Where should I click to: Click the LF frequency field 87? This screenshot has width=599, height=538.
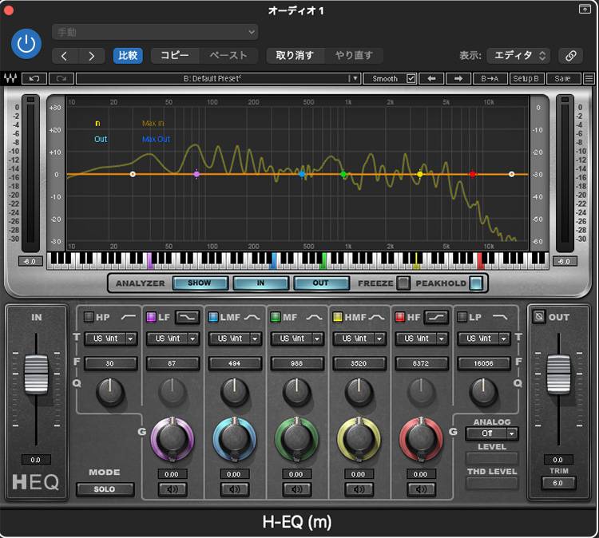click(173, 363)
